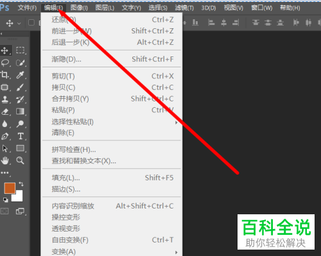Click the white background color swatch
Image resolution: width=321 pixels, height=256 pixels.
coord(19,197)
